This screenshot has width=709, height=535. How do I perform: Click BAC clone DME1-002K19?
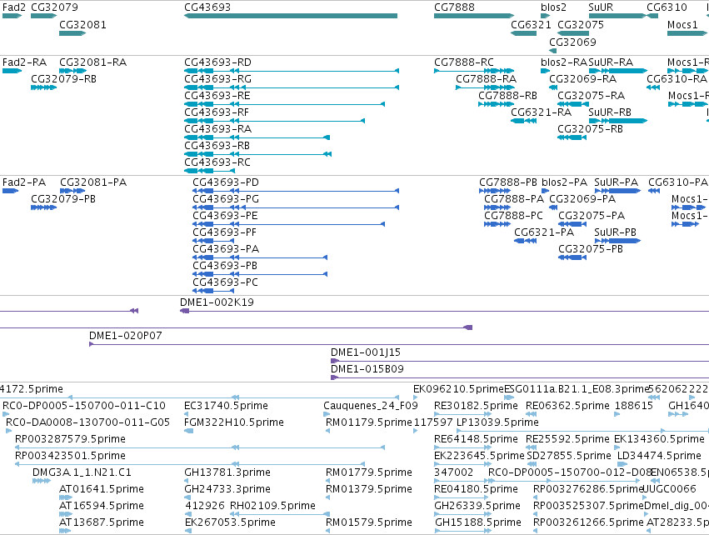click(445, 311)
